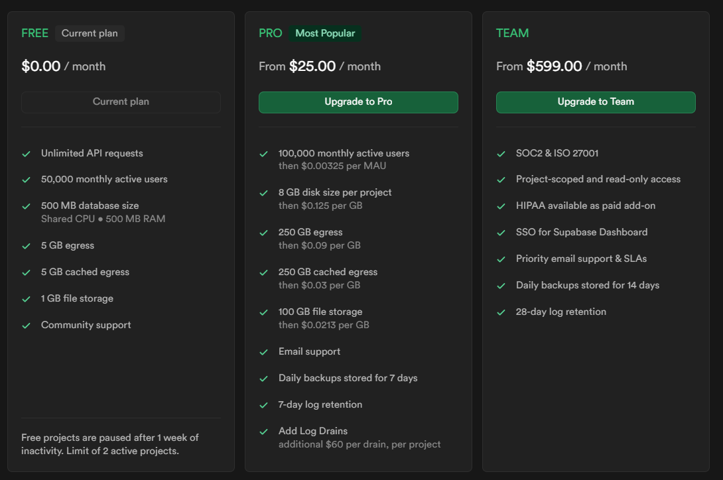Click checkmark beside 50,000 monthly active users
The width and height of the screenshot is (723, 480).
[x=27, y=180]
